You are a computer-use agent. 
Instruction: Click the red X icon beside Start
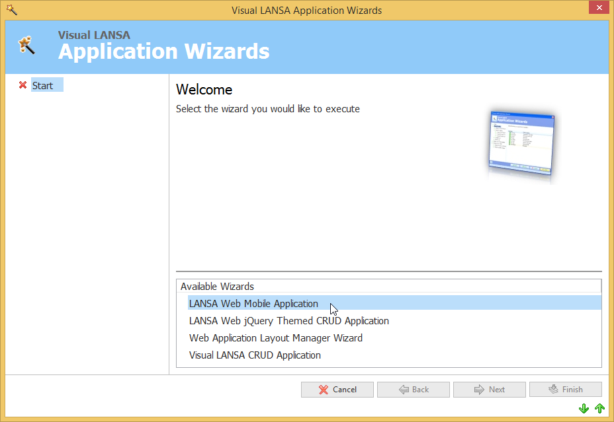pyautogui.click(x=22, y=85)
